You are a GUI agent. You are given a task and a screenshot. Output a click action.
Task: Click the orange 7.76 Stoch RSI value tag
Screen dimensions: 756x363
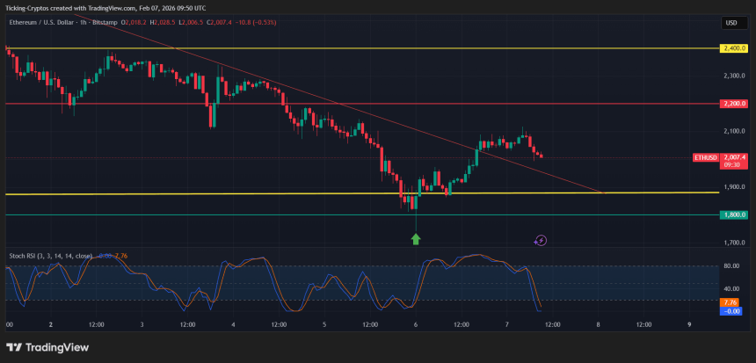pyautogui.click(x=731, y=302)
